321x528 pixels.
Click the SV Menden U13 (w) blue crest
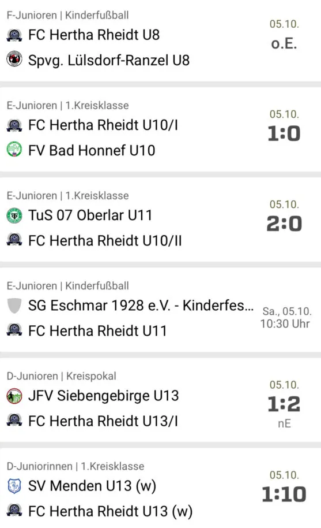point(14,486)
